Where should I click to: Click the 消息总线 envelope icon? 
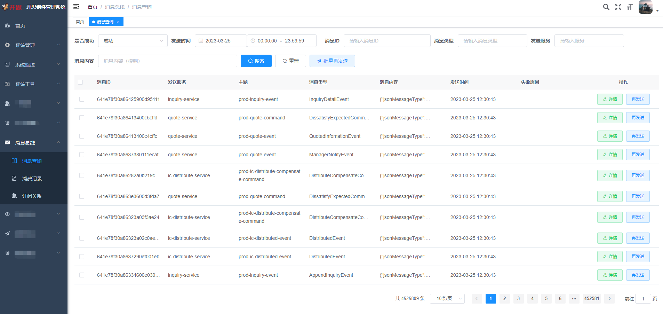(x=7, y=142)
